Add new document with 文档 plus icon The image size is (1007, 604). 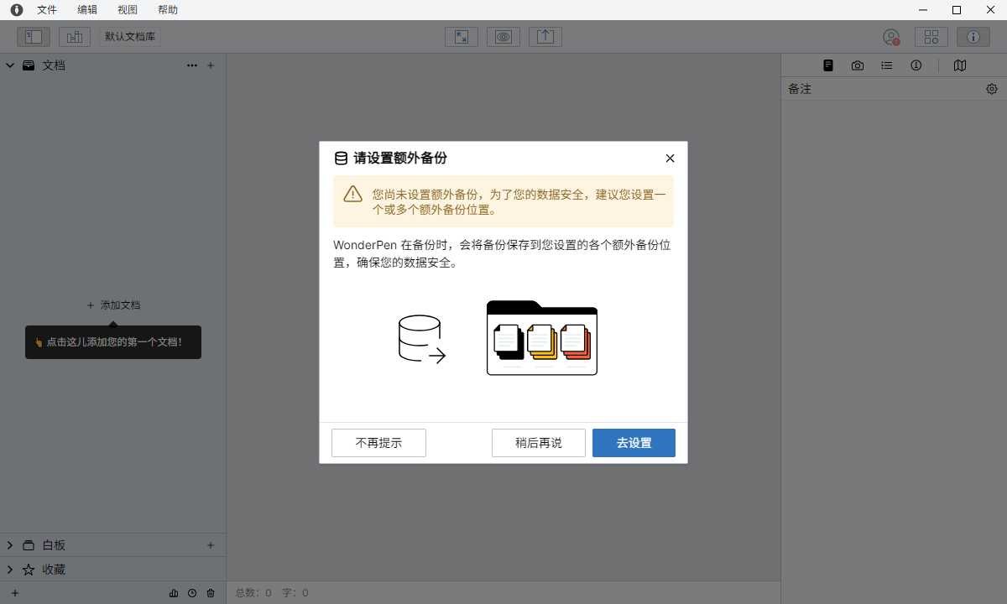tap(211, 65)
